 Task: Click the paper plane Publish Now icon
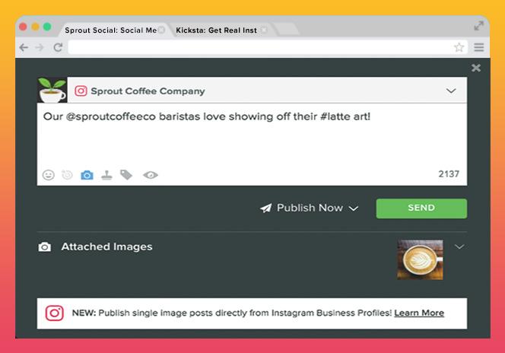coord(265,208)
